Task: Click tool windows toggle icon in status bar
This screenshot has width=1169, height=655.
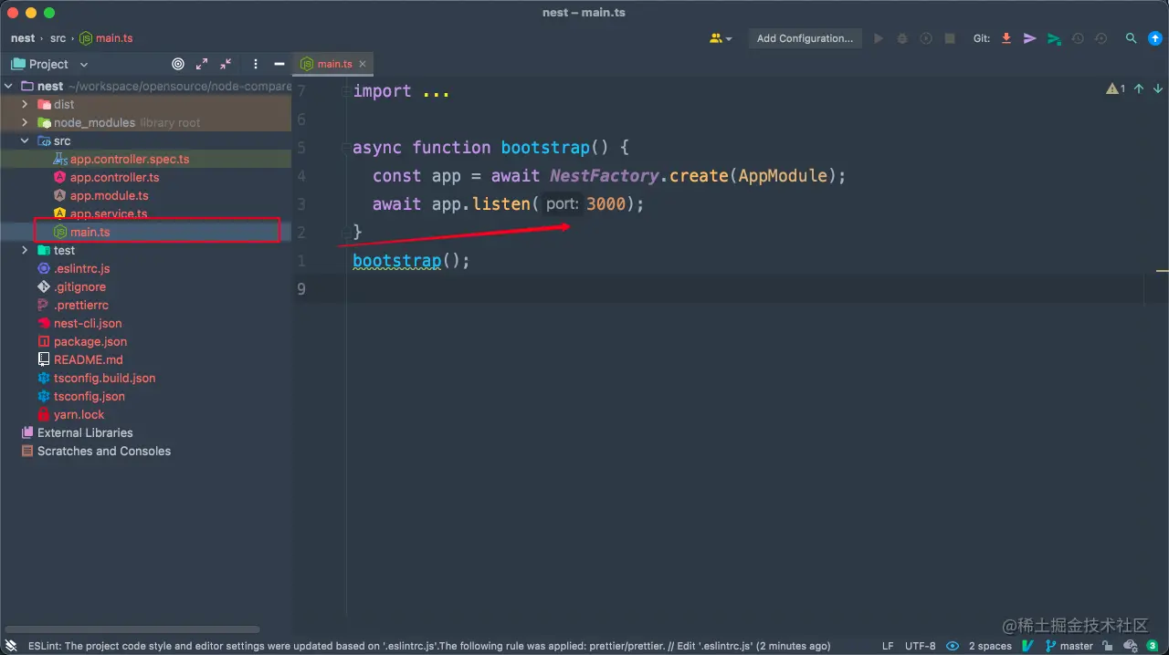Action: [x=11, y=645]
